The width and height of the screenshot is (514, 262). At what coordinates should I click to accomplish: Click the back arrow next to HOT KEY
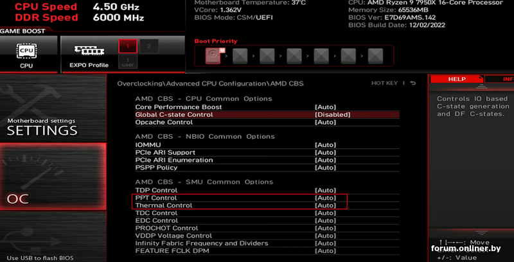[412, 83]
